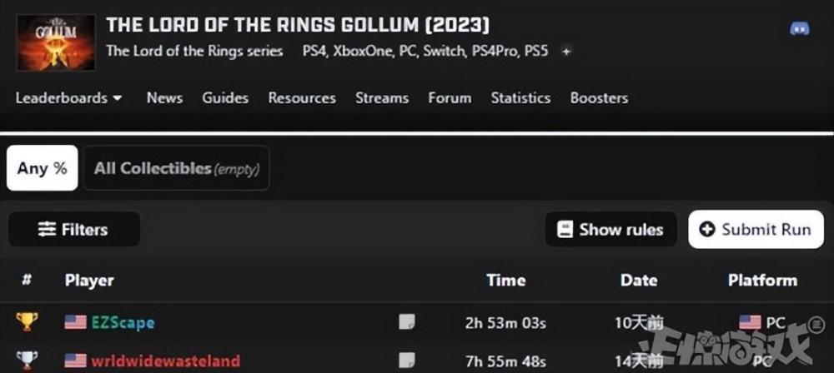Screen dimensions: 834x373
Task: Open run note icon for EZScape
Action: pyautogui.click(x=406, y=322)
